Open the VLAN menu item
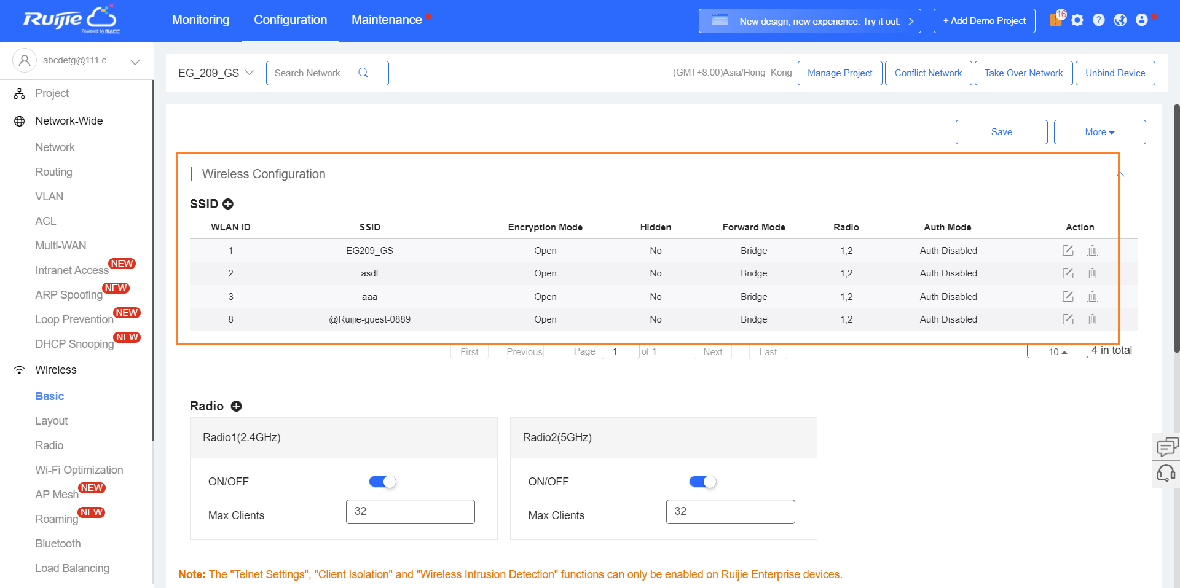The image size is (1180, 588). 49,197
